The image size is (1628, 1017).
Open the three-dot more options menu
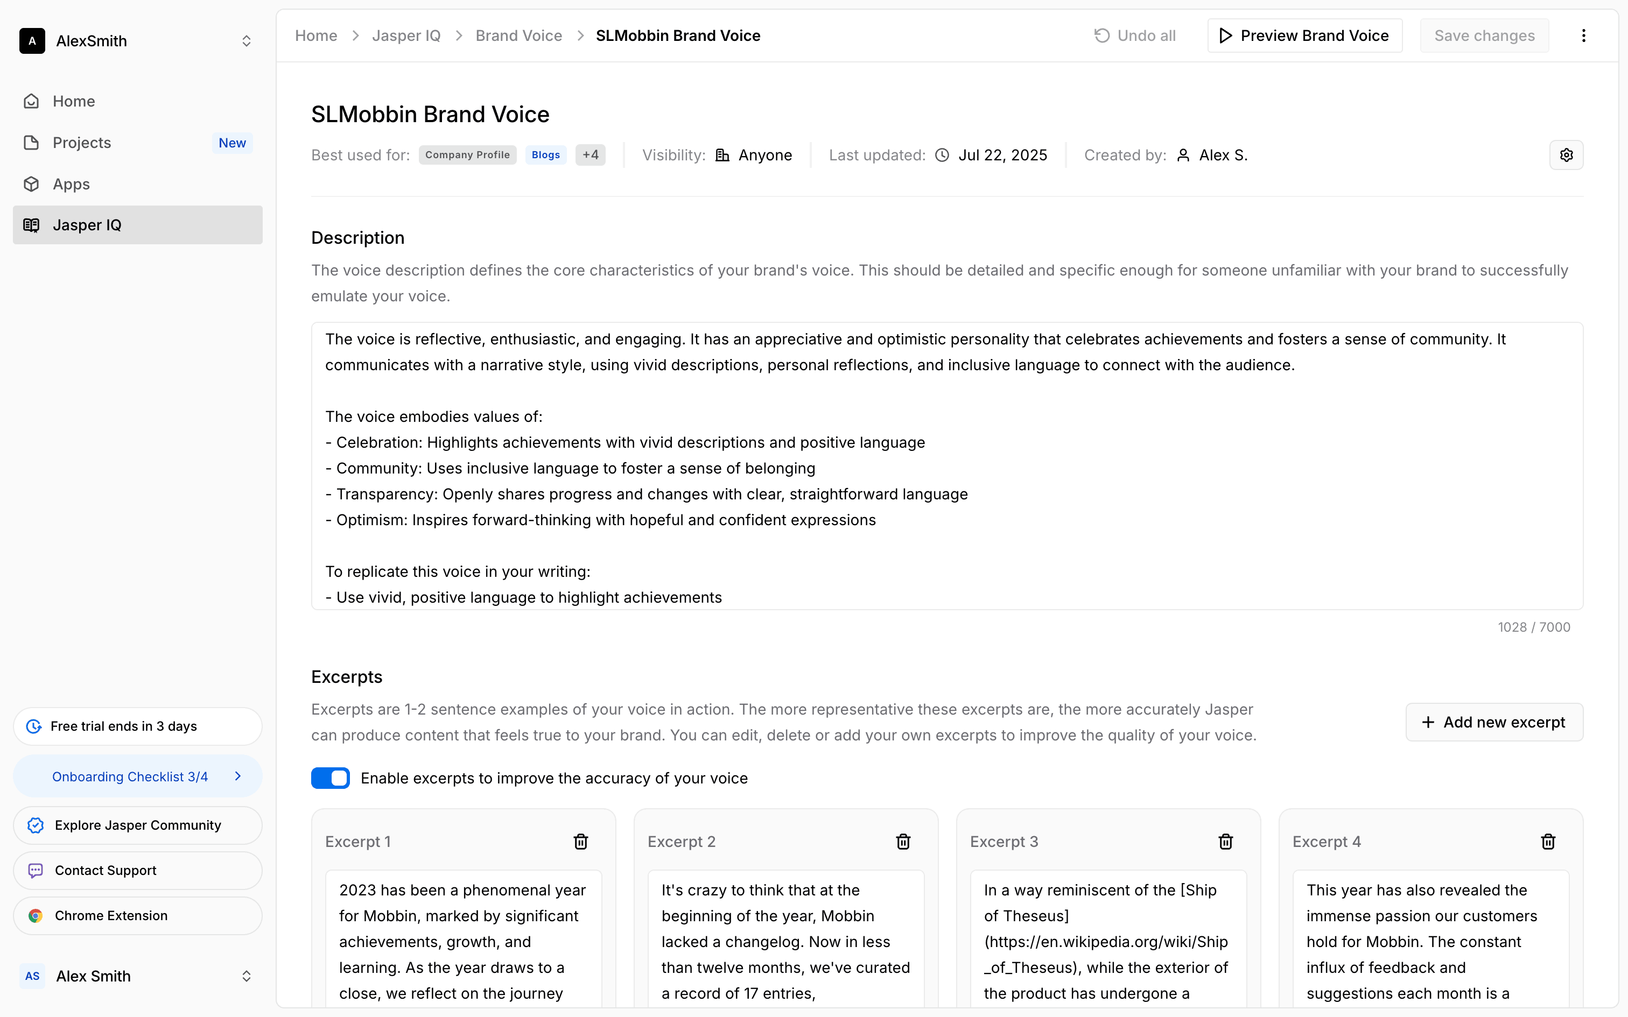pos(1584,36)
